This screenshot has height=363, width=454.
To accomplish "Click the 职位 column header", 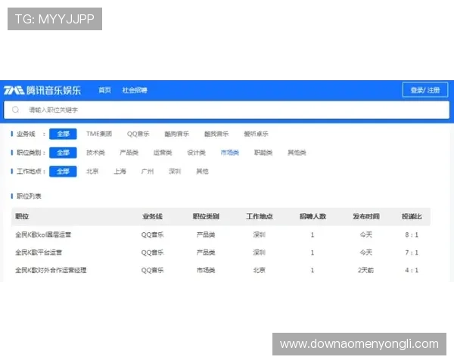I will pos(22,216).
